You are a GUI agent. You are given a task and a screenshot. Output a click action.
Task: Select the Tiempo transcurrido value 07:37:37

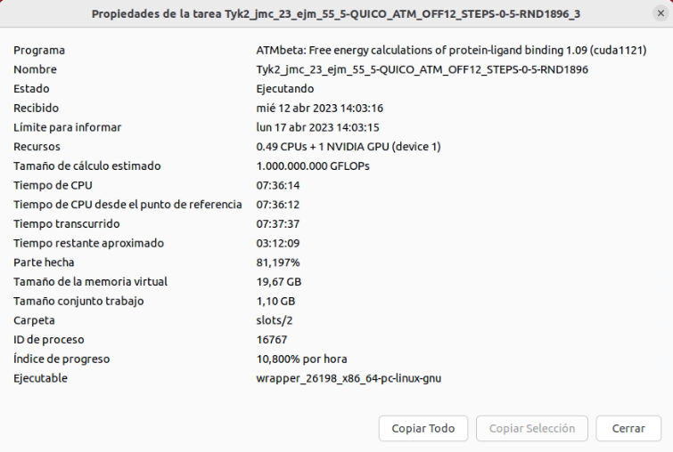click(x=278, y=223)
